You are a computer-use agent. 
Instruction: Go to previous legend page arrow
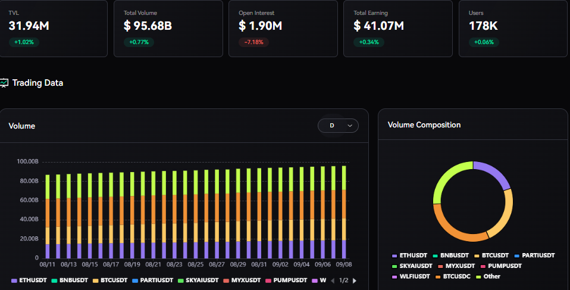click(x=332, y=280)
